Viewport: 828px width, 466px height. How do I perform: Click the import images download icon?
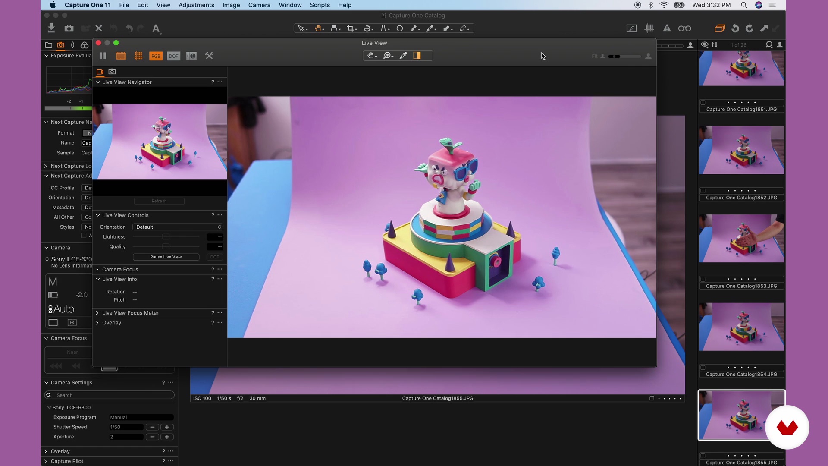(x=51, y=28)
